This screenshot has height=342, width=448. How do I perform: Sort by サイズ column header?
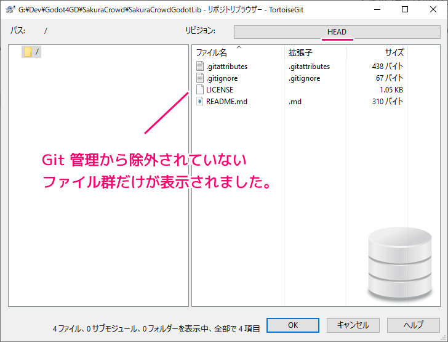tap(394, 53)
